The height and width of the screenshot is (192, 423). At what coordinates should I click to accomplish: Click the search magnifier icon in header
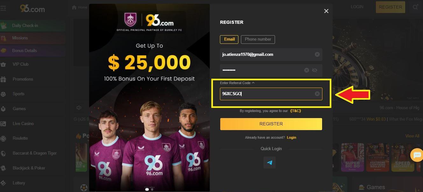pos(415,7)
